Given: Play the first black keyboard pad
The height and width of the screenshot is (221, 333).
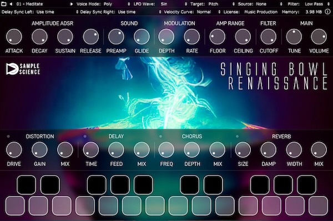Looking at the screenshot, I should pyautogui.click(x=26, y=185).
